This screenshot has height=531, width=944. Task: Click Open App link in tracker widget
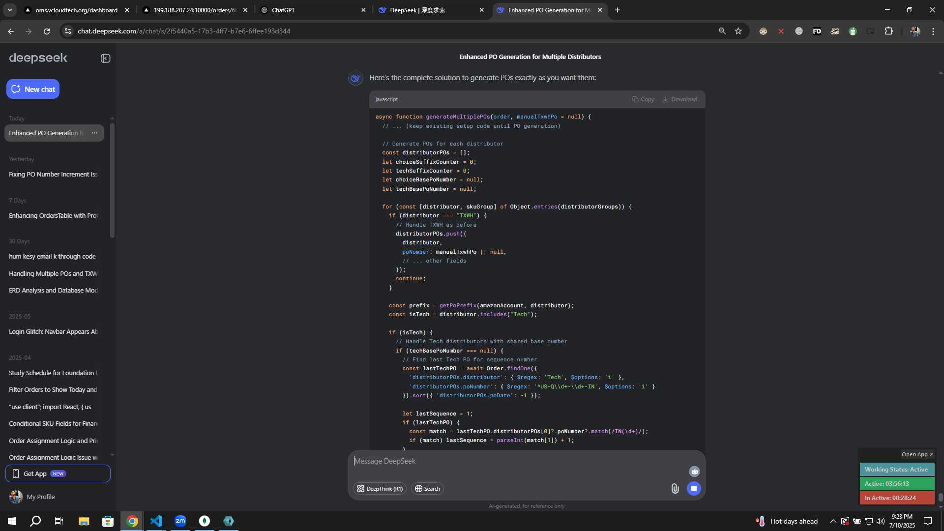pyautogui.click(x=917, y=454)
